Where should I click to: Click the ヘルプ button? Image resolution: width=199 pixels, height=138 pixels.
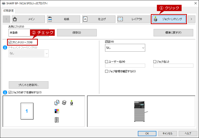click(x=188, y=133)
